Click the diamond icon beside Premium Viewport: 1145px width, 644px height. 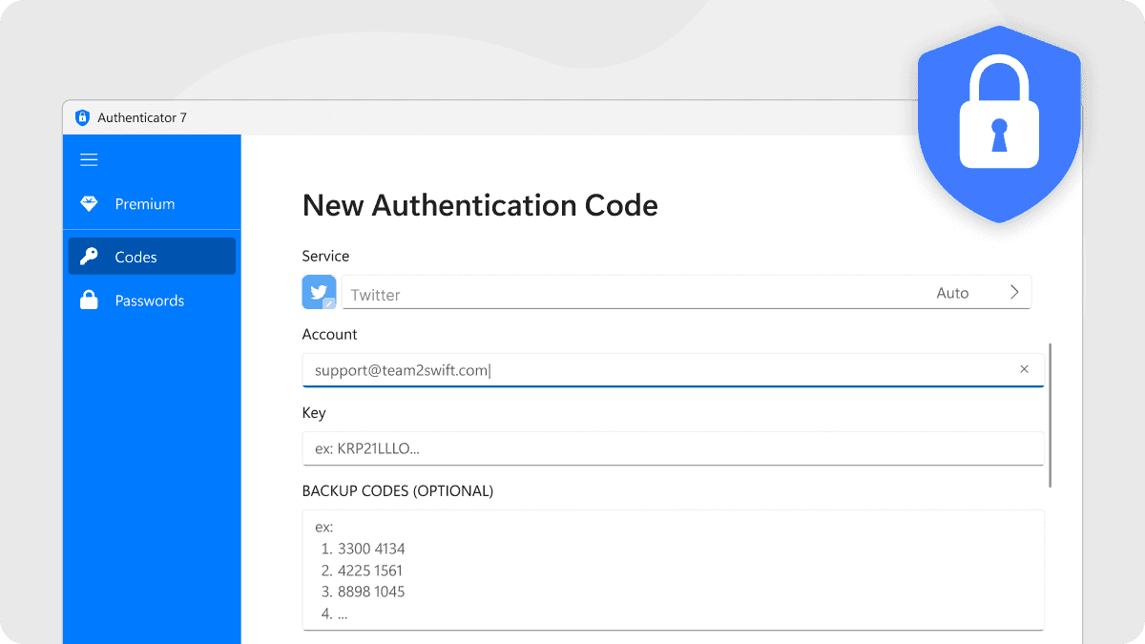click(x=89, y=204)
